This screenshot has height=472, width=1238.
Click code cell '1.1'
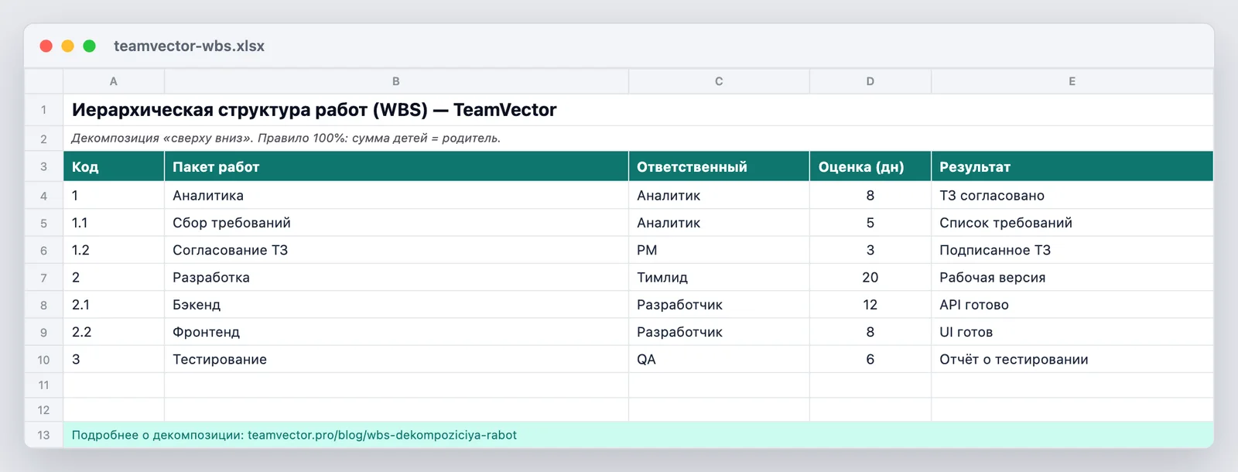[114, 223]
